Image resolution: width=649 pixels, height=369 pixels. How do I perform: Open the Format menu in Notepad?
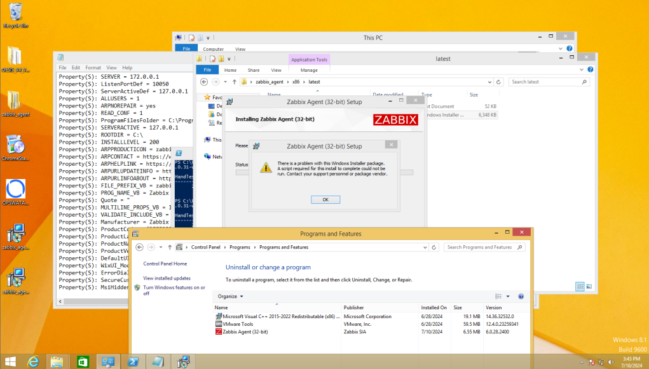(93, 67)
